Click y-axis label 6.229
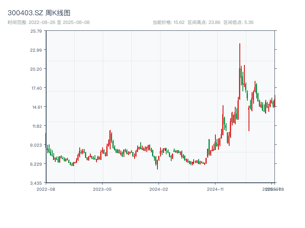305x228 pixels. [x=36, y=164]
